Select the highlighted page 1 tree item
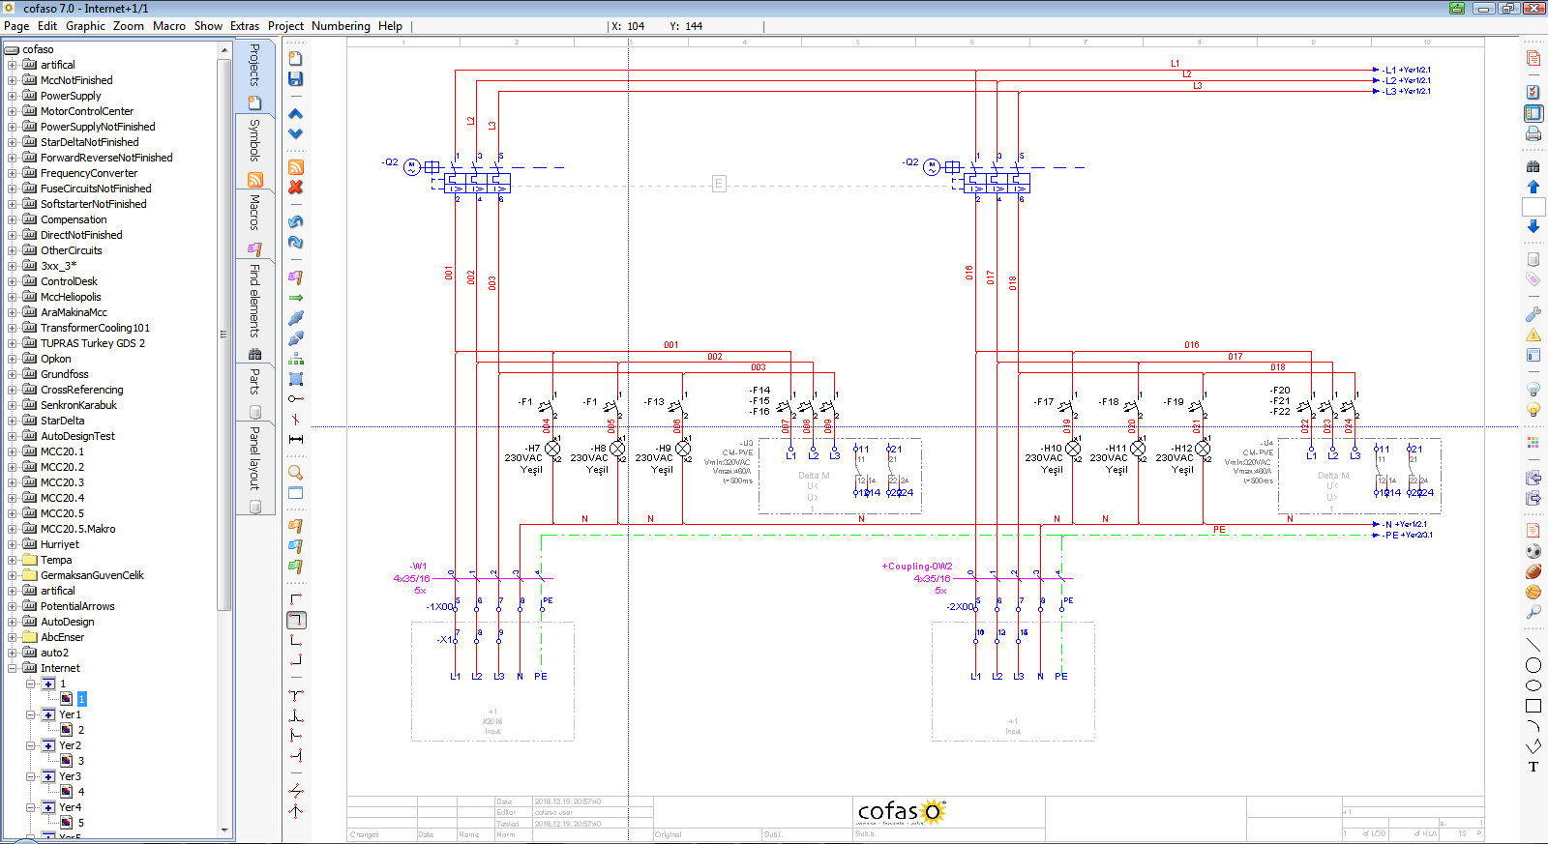This screenshot has height=844, width=1548. click(81, 699)
